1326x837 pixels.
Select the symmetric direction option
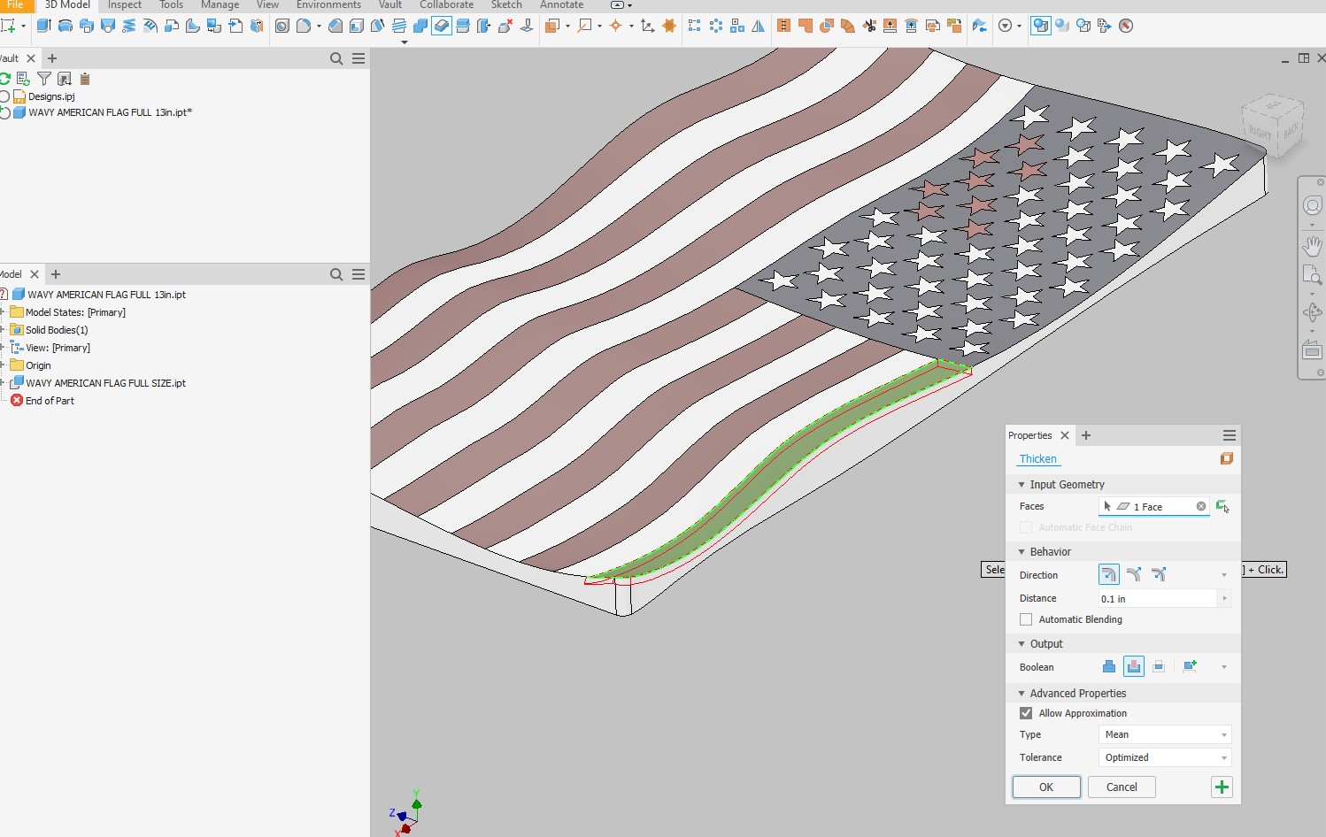point(1159,575)
